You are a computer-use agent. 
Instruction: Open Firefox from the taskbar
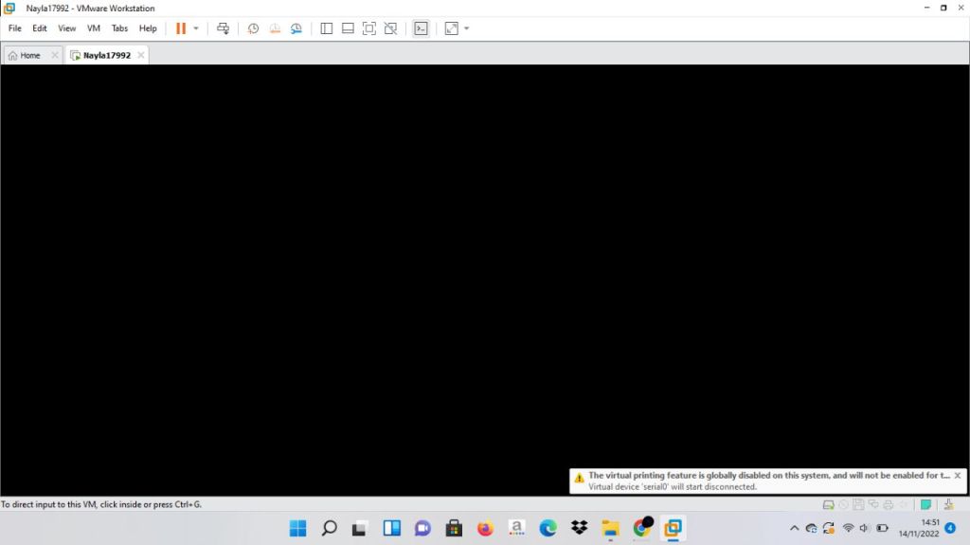click(x=485, y=528)
